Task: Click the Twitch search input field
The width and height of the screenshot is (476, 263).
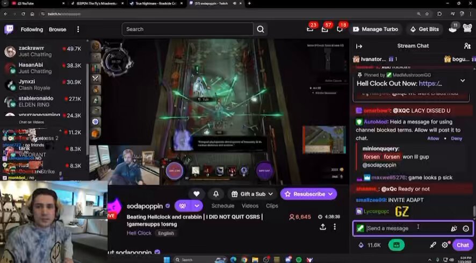Action: (x=187, y=29)
